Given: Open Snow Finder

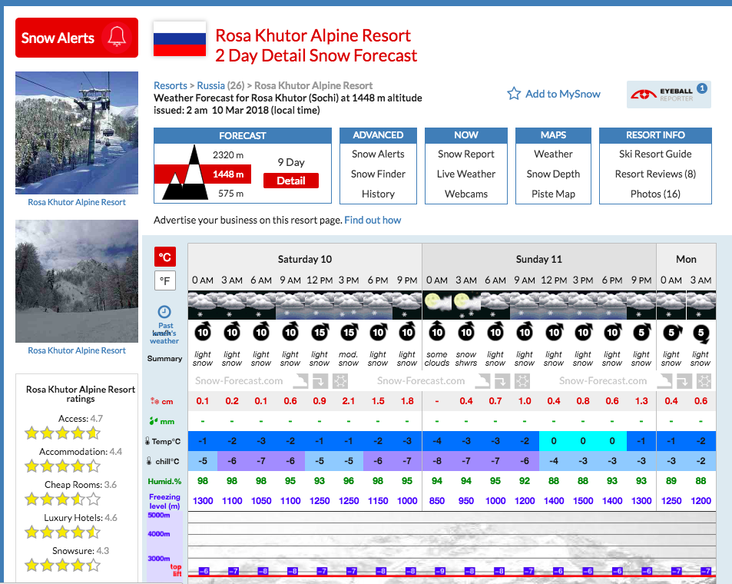Looking at the screenshot, I should coord(378,174).
